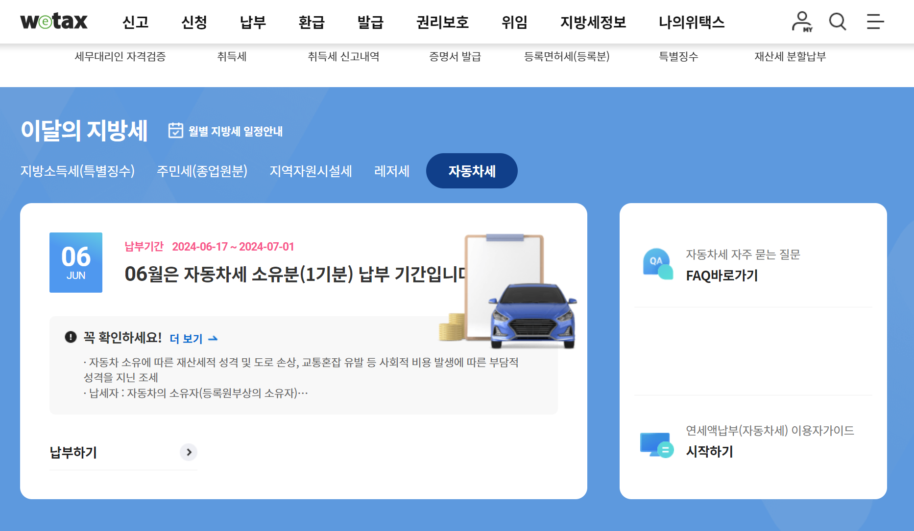Screen dimensions: 914x531
Task: Open FAQ바로가기 link
Action: [722, 276]
